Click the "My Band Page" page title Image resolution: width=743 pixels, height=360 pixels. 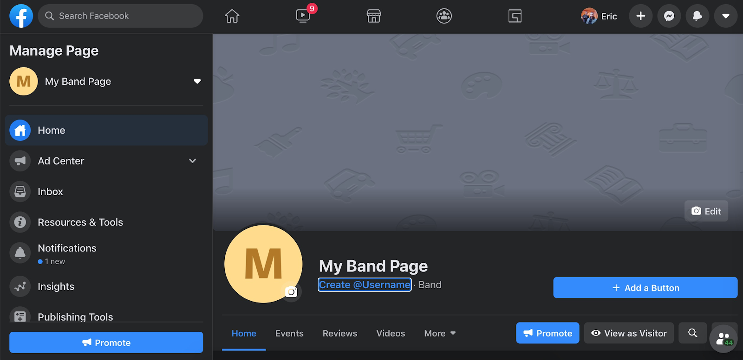click(x=373, y=266)
